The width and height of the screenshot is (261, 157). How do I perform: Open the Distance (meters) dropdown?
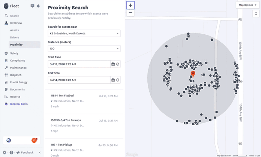84,49
